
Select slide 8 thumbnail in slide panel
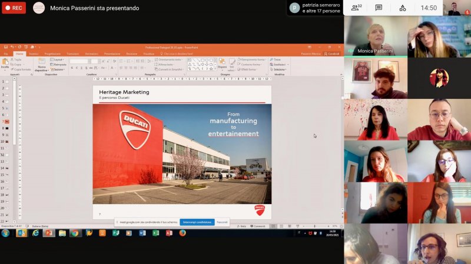6,128
